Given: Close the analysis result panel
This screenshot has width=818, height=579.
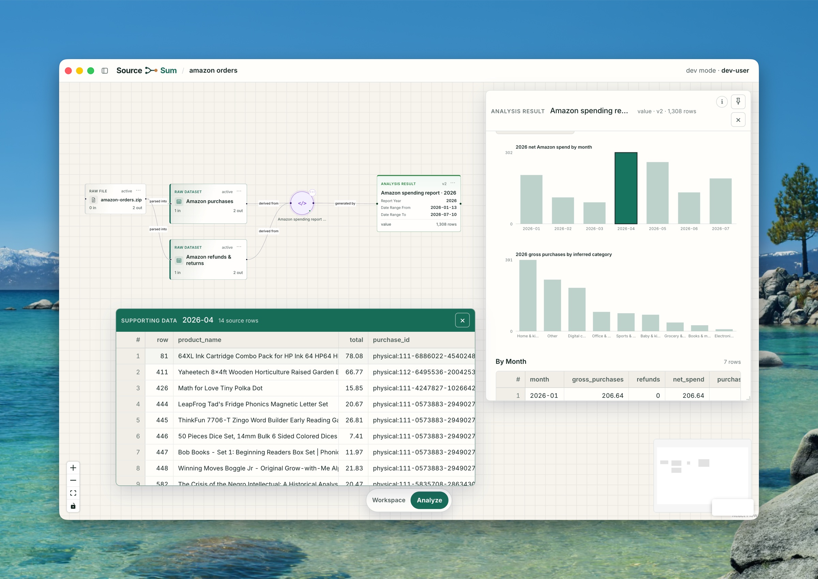Looking at the screenshot, I should [x=738, y=120].
